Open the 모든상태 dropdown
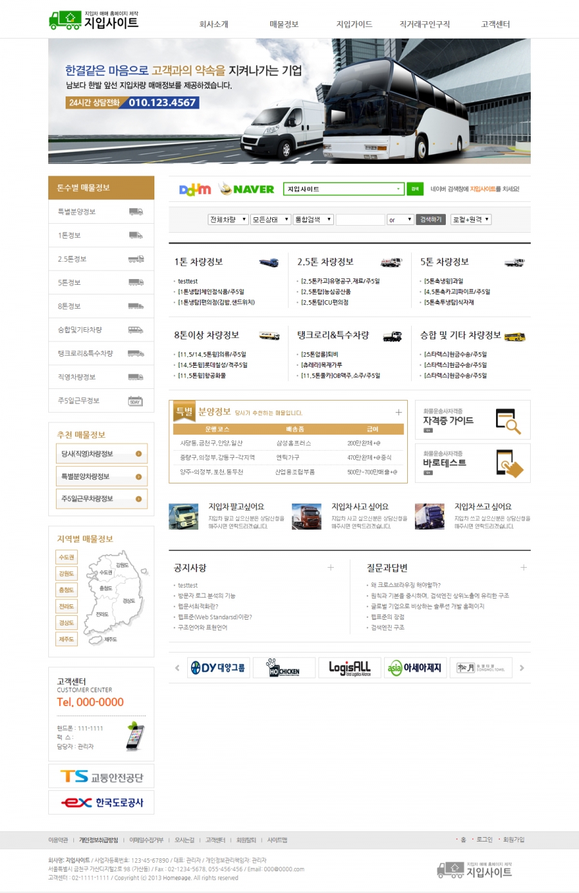579x893 pixels. (270, 220)
